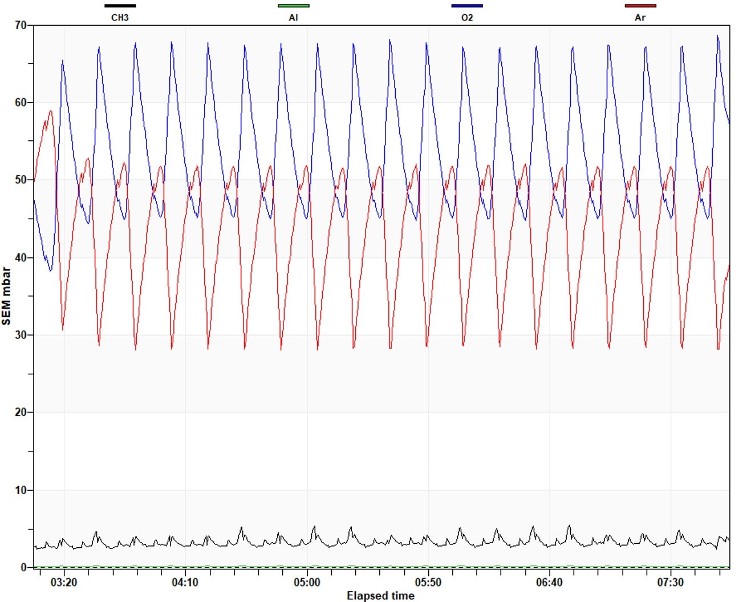Click the 0 y-axis tick label
The width and height of the screenshot is (751, 602).
point(23,567)
